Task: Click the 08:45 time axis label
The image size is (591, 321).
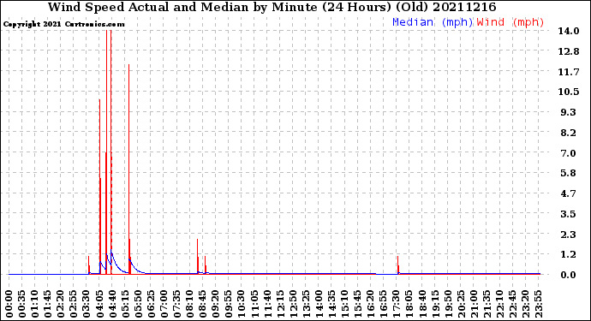Action: coord(203,303)
